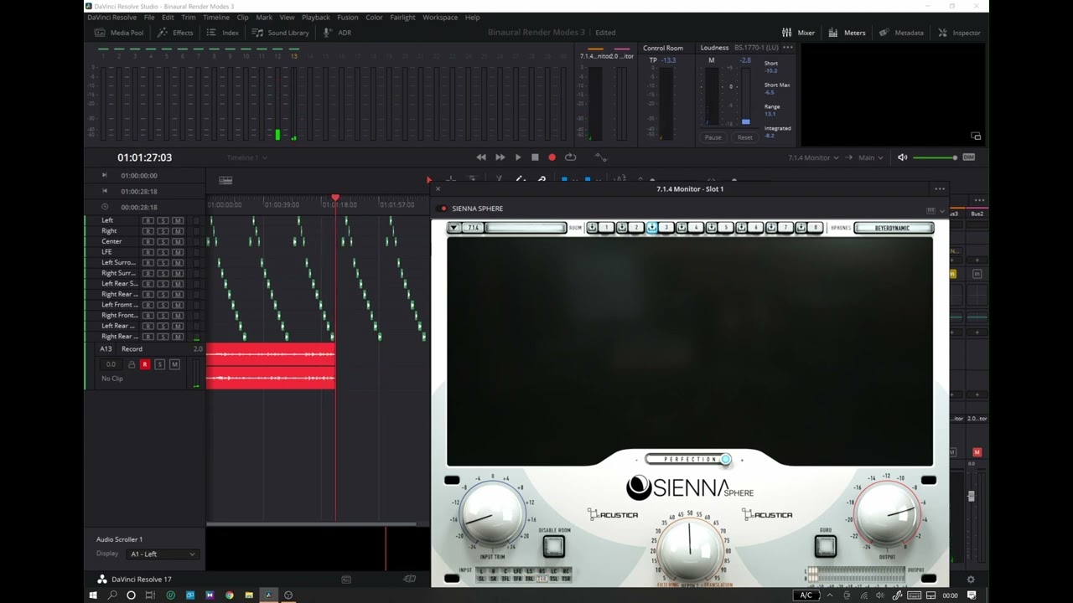Click load icon for Room 8

click(801, 228)
